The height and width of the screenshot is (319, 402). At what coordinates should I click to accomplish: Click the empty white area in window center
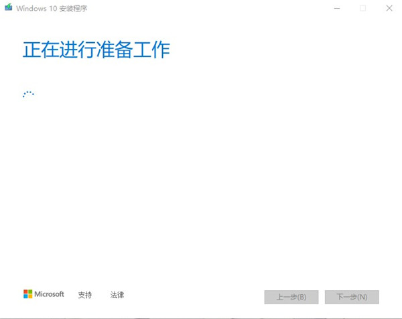(x=201, y=180)
